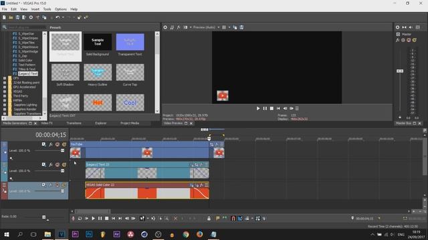
Task: Open the File menu
Action: tap(5, 9)
